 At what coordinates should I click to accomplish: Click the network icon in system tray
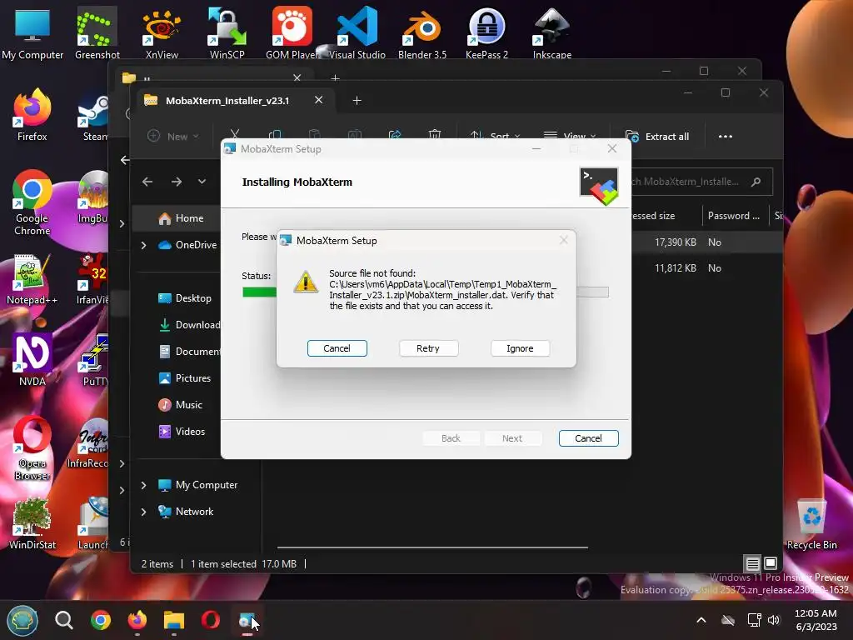(754, 620)
